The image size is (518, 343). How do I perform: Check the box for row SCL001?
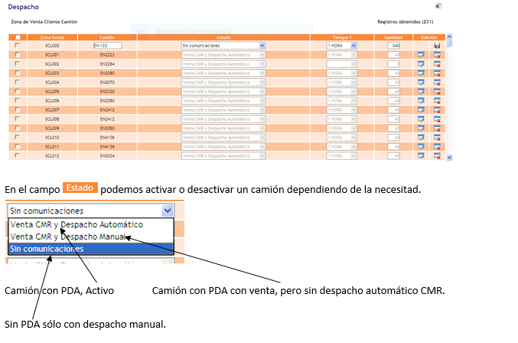coord(17,54)
